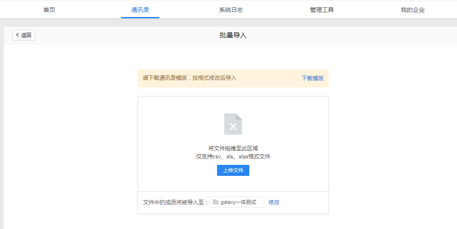Click the back chevron arrow icon
The width and height of the screenshot is (457, 229).
tap(17, 35)
